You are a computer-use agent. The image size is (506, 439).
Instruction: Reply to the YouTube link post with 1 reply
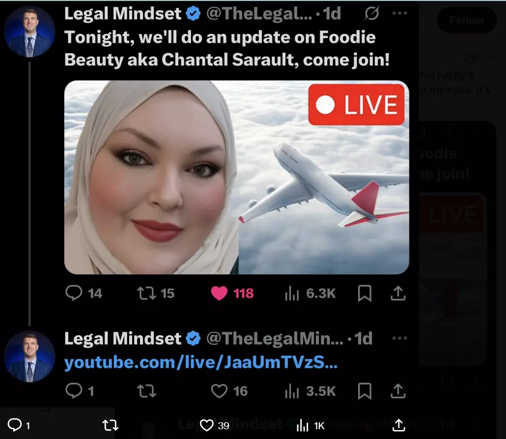coord(80,390)
